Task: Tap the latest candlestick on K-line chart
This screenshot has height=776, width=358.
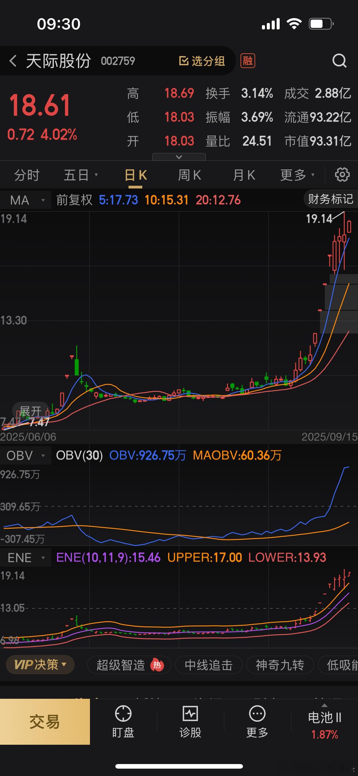Action: [x=349, y=227]
